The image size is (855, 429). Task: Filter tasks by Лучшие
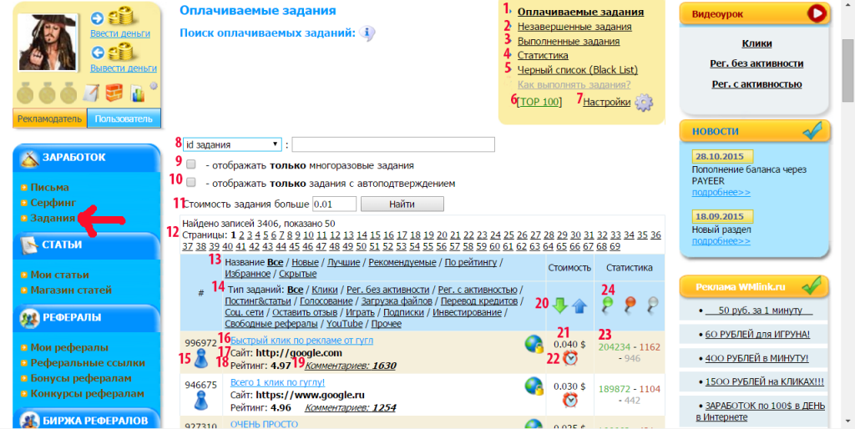(x=343, y=262)
